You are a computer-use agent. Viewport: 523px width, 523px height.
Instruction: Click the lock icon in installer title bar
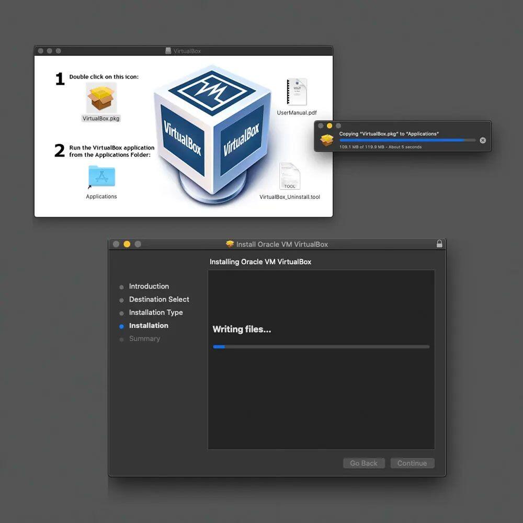pyautogui.click(x=439, y=244)
